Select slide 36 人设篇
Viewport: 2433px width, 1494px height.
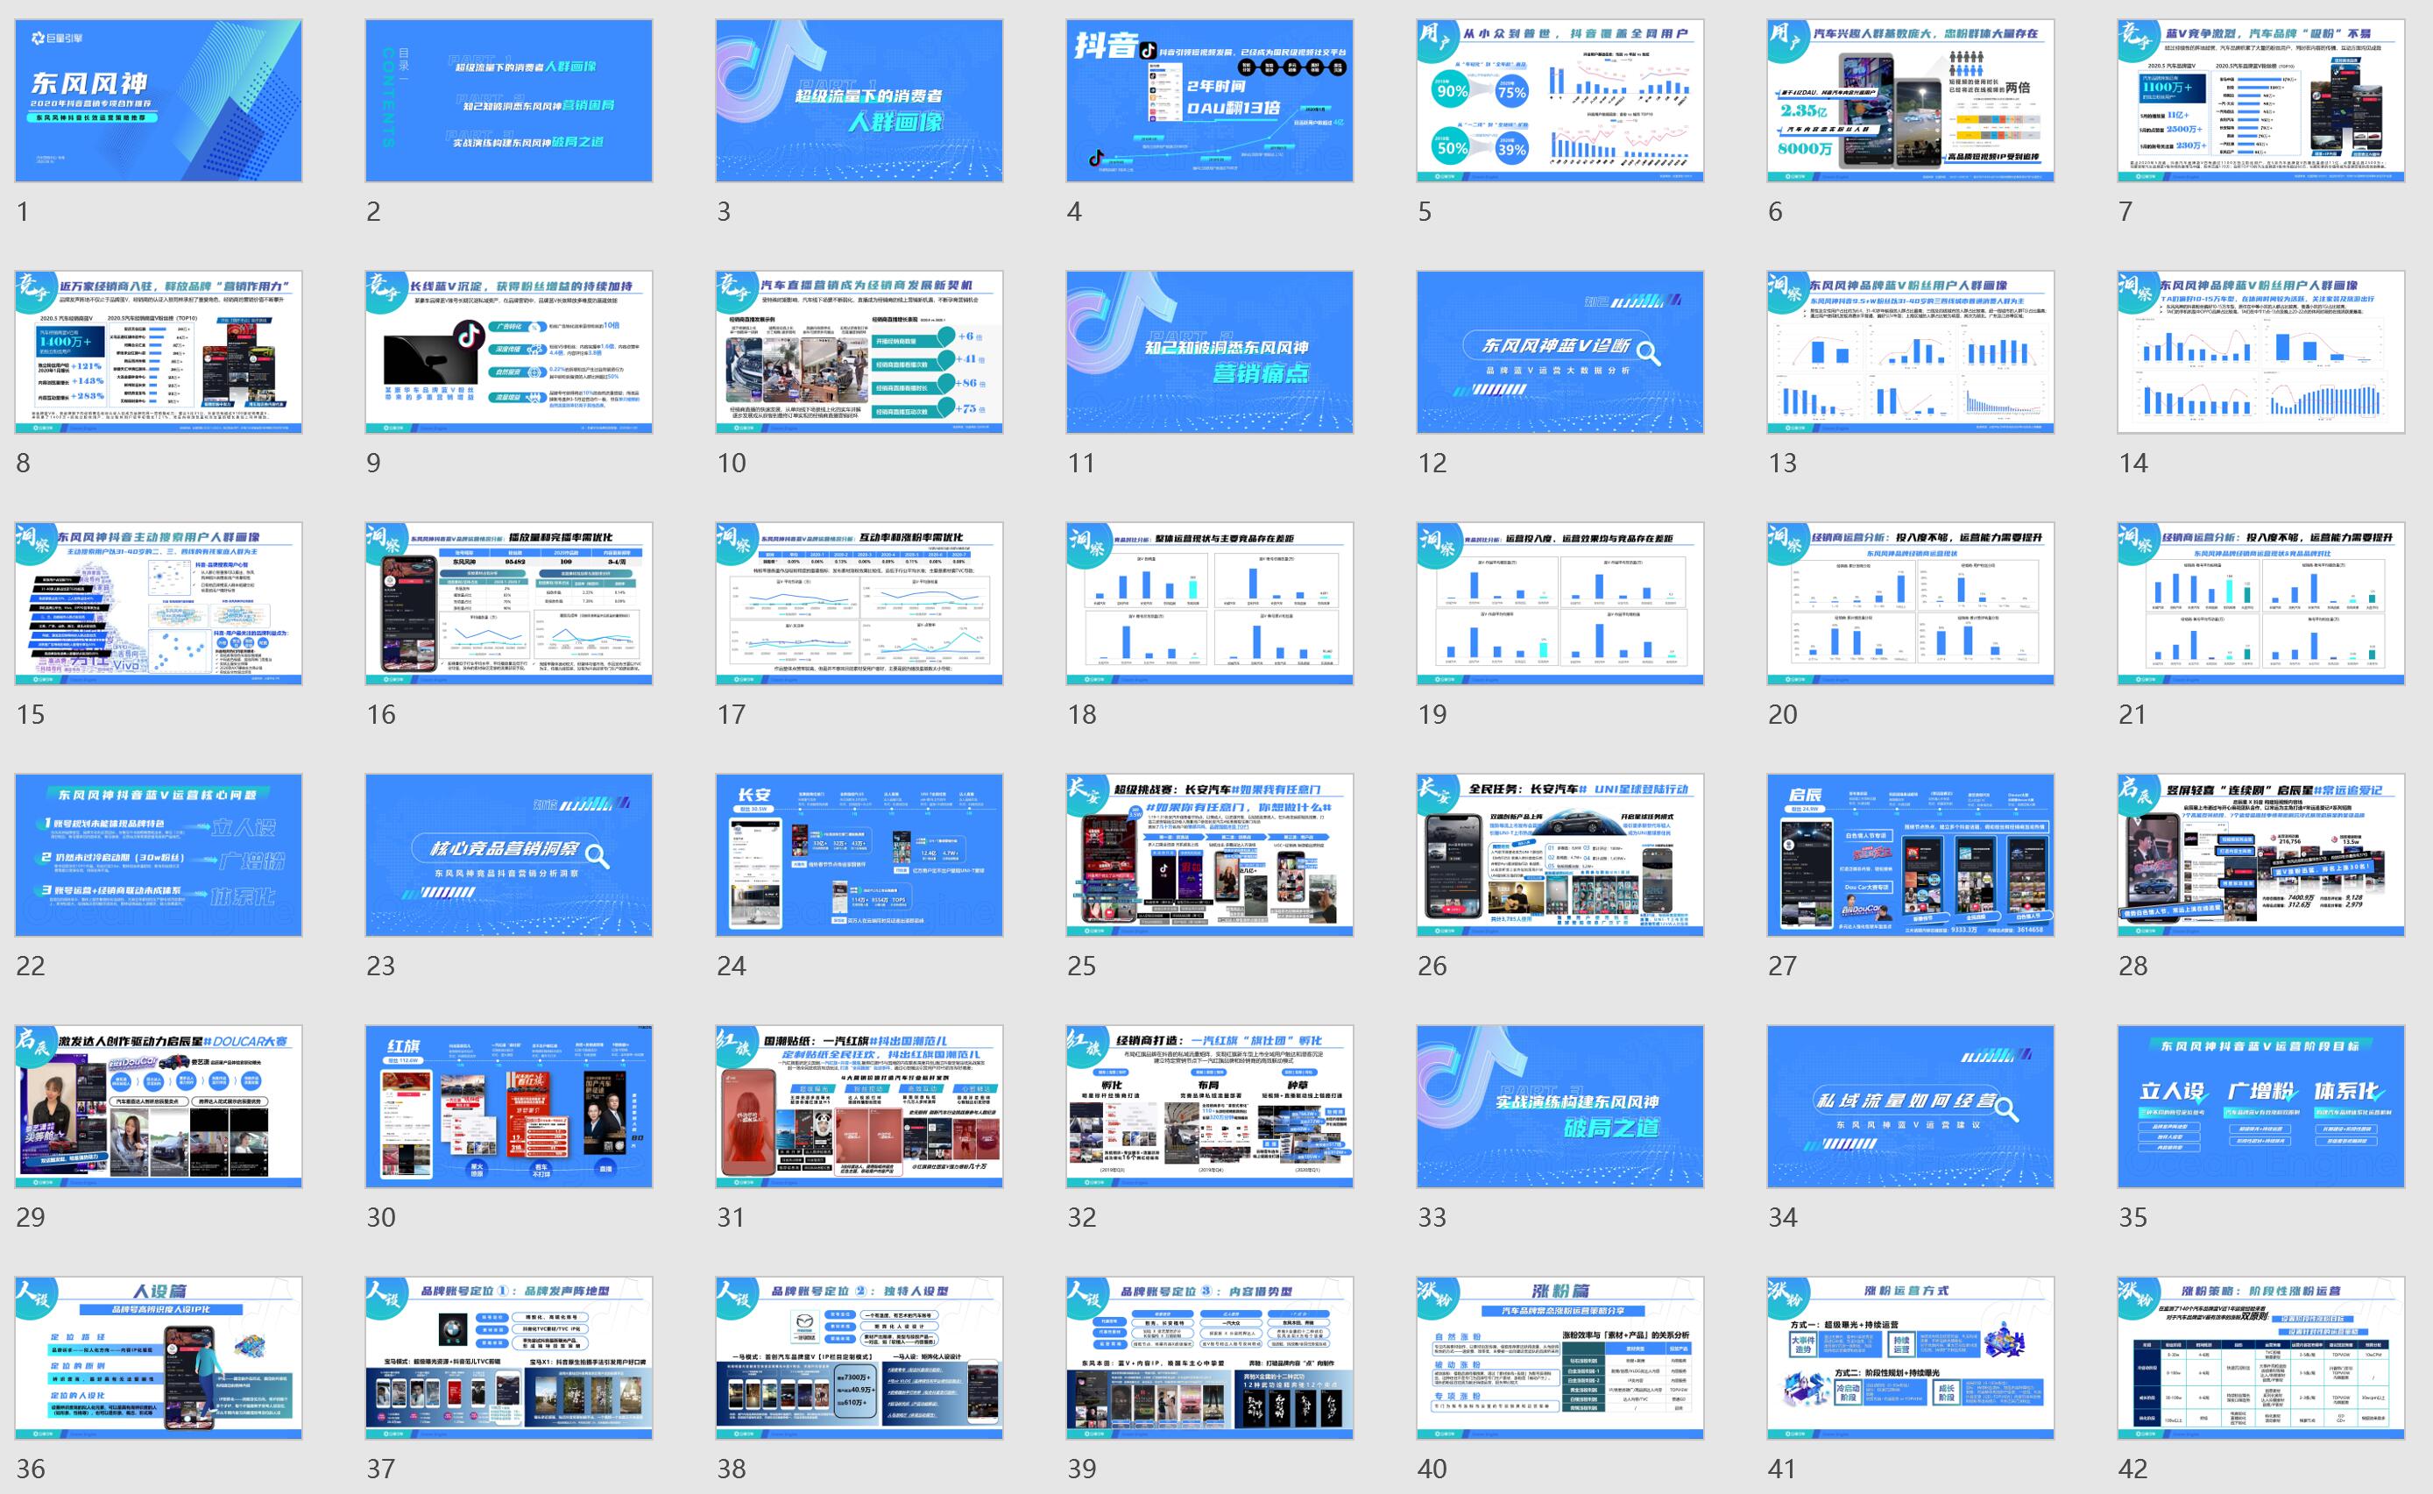(x=158, y=1357)
